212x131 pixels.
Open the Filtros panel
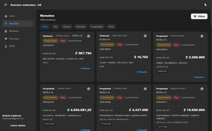[199, 16]
